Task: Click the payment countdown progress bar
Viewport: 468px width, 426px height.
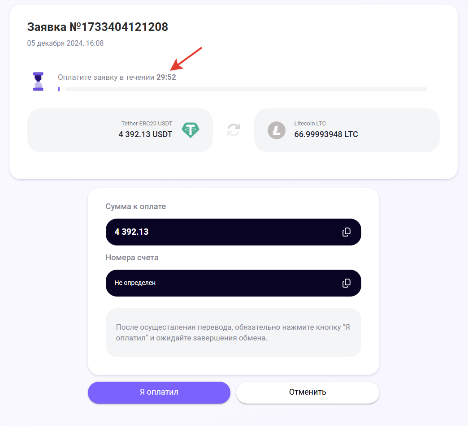Action: coord(246,89)
